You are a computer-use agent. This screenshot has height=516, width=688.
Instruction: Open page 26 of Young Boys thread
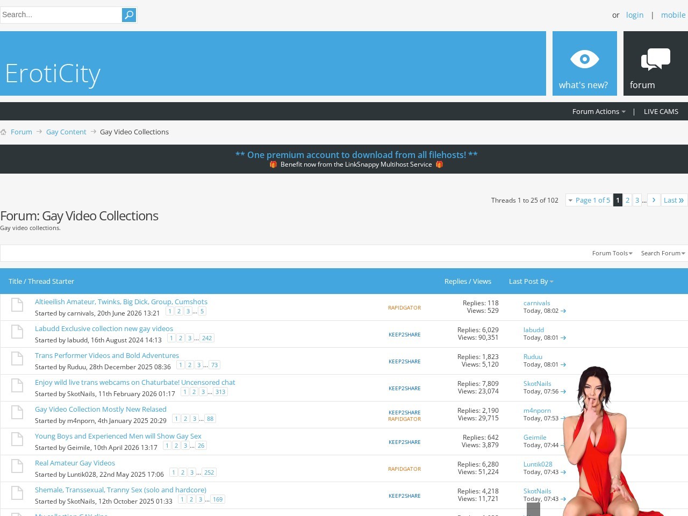click(x=201, y=446)
